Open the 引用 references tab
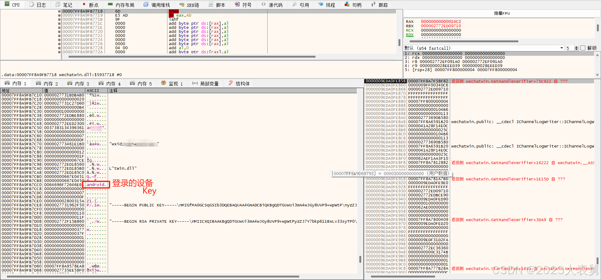 pos(301,5)
